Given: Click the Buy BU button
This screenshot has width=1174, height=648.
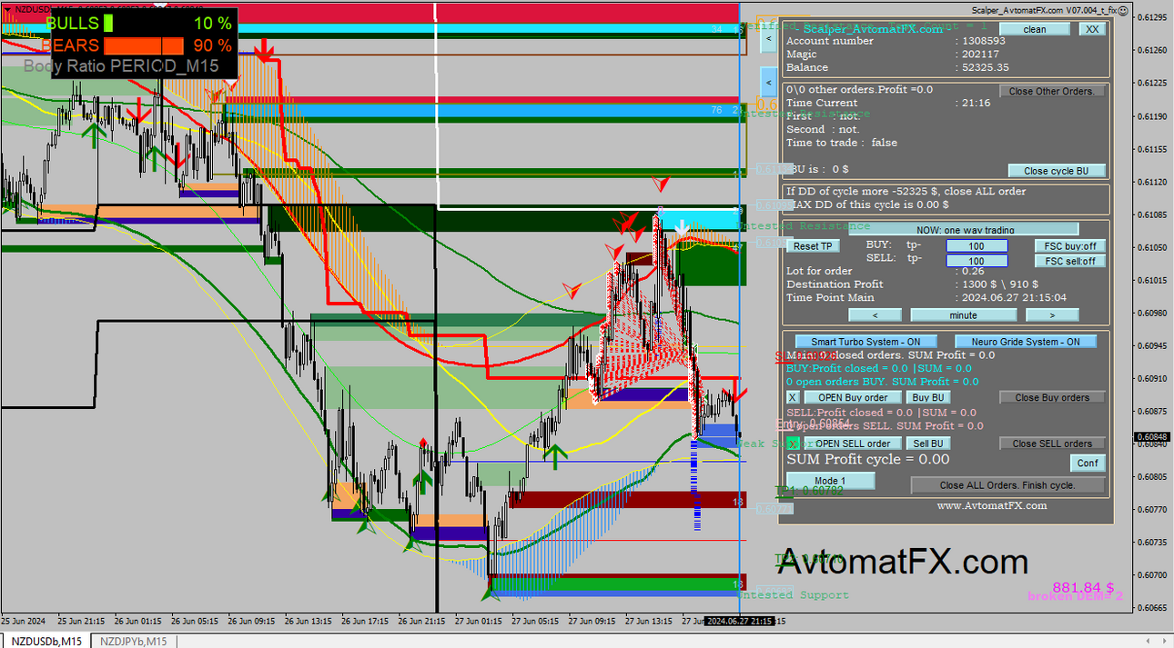Looking at the screenshot, I should pyautogui.click(x=928, y=397).
